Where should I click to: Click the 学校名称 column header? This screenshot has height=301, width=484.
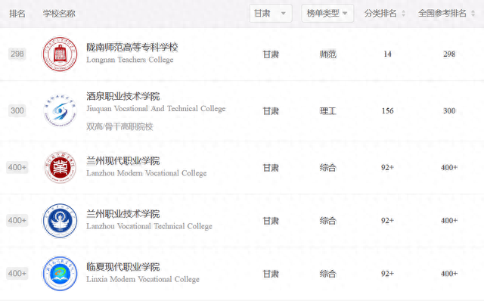click(59, 14)
